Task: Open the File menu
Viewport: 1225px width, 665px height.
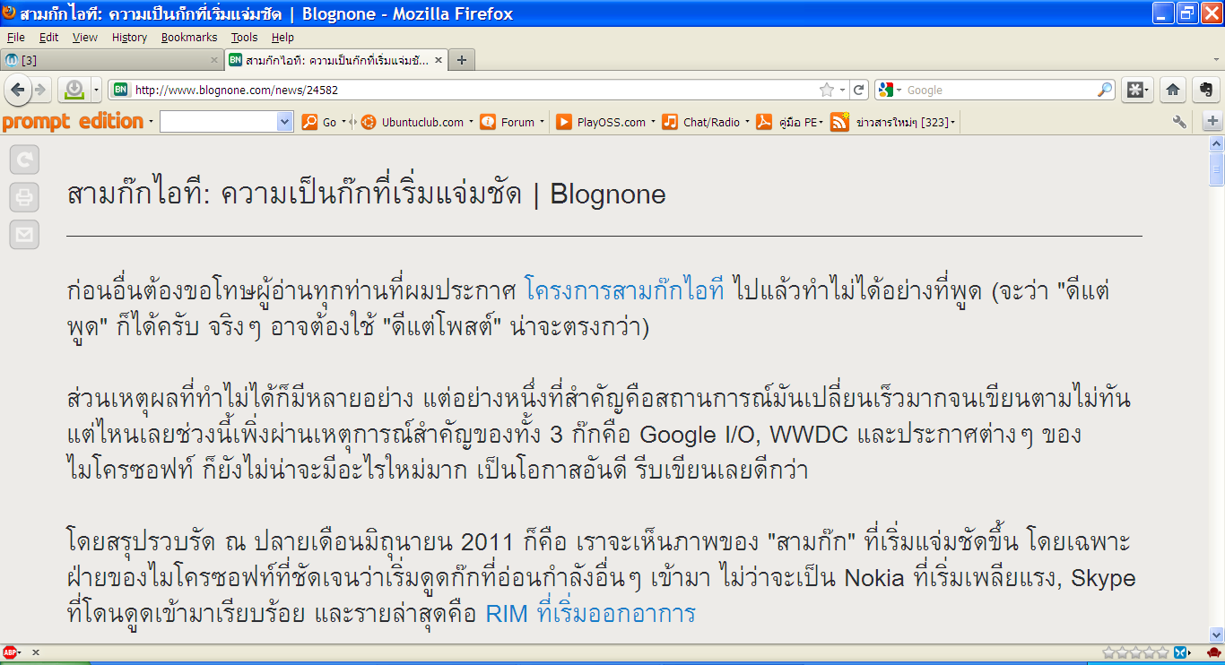Action: click(x=16, y=37)
